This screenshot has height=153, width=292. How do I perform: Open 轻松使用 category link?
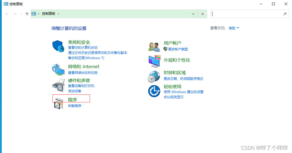[173, 87]
